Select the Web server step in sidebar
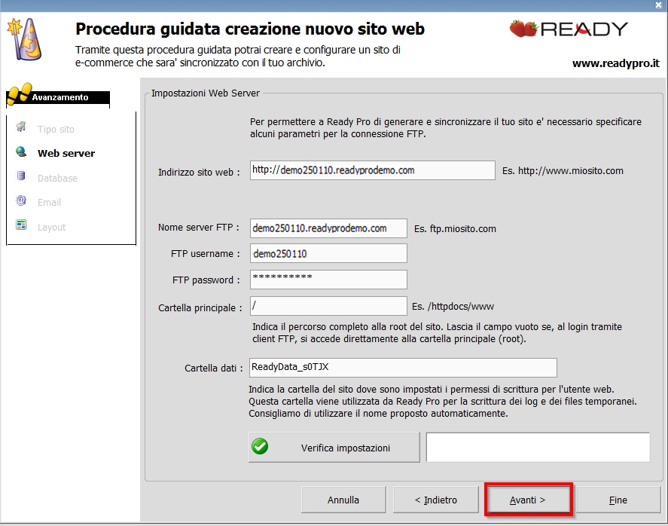 (x=66, y=154)
